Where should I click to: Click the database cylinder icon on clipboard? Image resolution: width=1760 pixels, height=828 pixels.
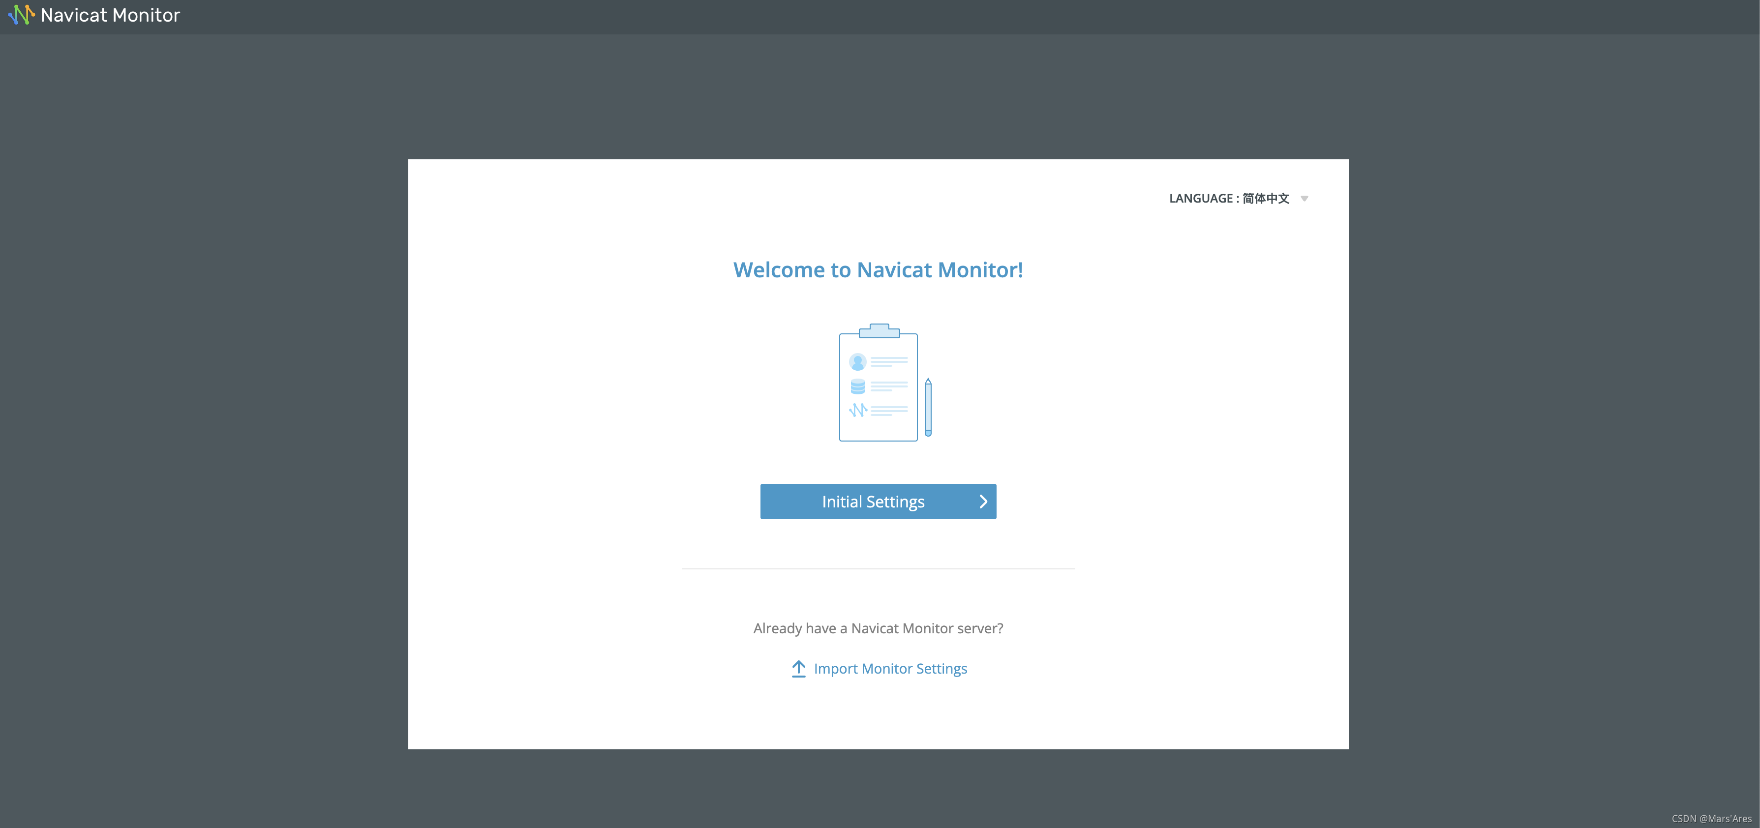[857, 386]
